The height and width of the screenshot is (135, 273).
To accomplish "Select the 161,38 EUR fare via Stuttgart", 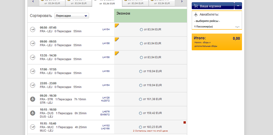I will pyautogui.click(x=140, y=99).
